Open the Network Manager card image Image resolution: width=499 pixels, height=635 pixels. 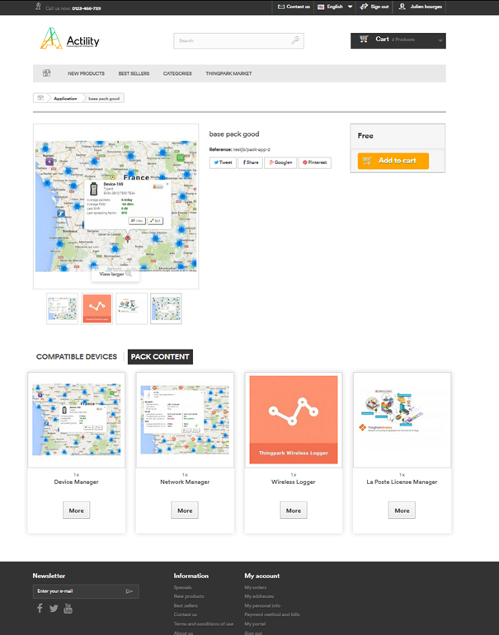185,420
